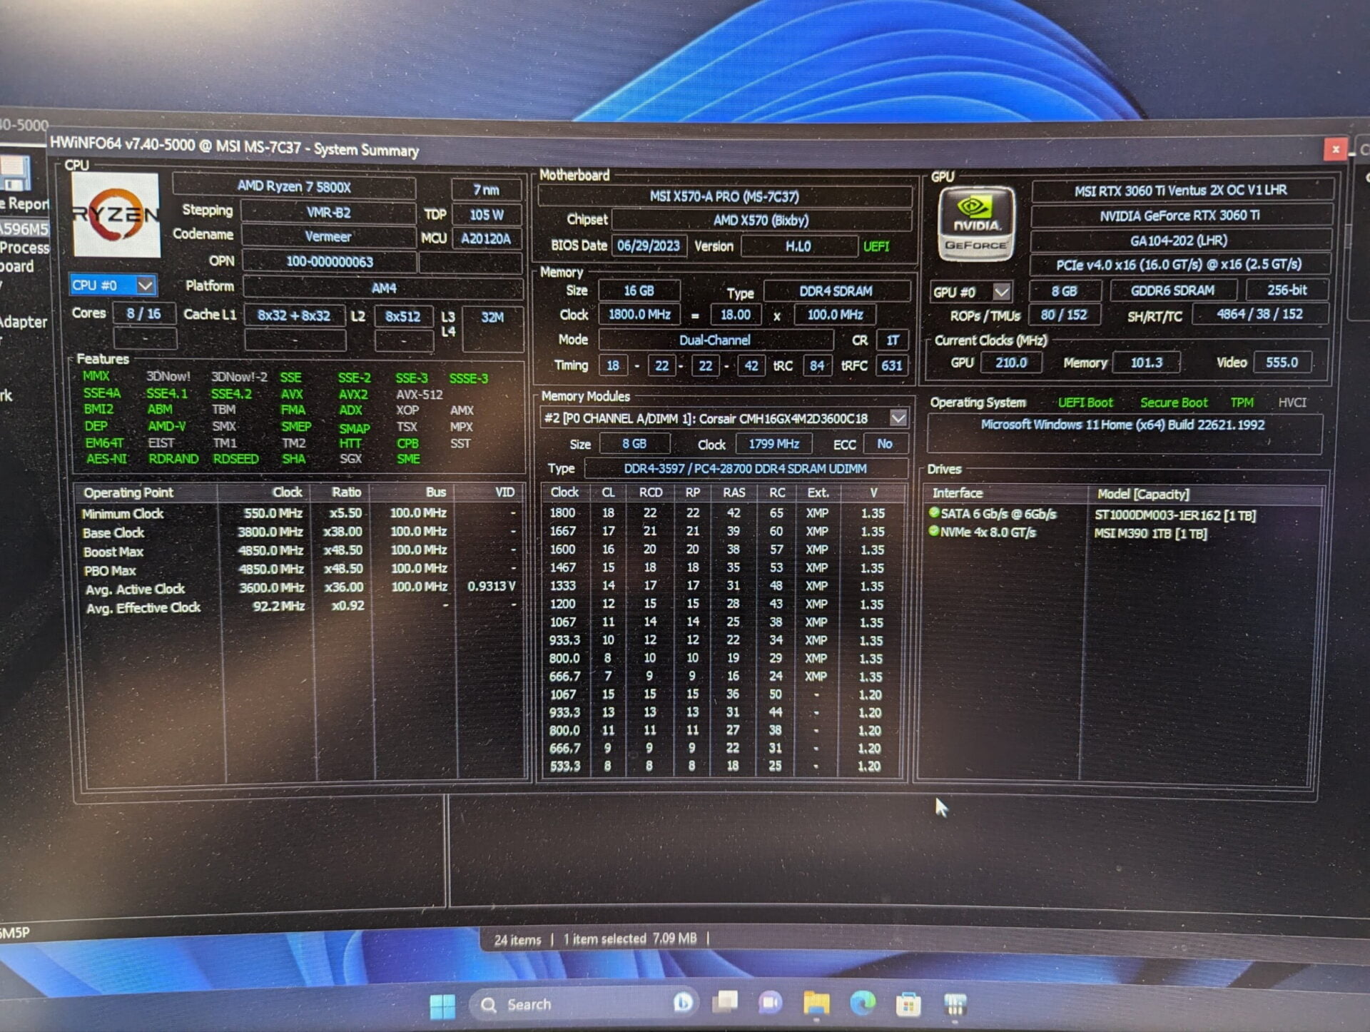Click the green status icon beside SATA 6 Gb/s
The height and width of the screenshot is (1032, 1370).
click(933, 512)
